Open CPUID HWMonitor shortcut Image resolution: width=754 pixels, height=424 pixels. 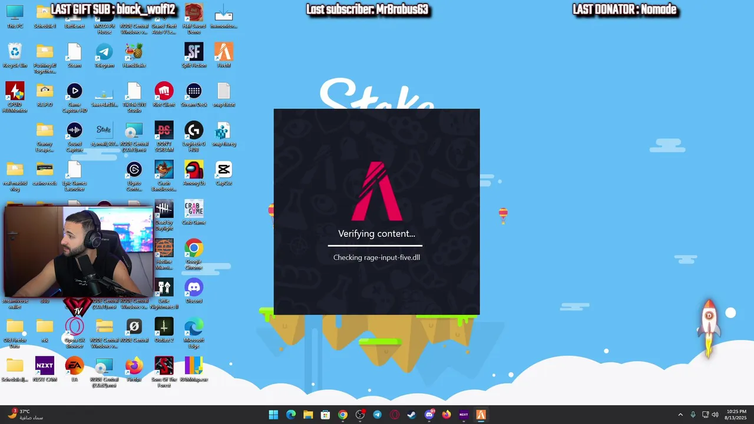coord(15,97)
